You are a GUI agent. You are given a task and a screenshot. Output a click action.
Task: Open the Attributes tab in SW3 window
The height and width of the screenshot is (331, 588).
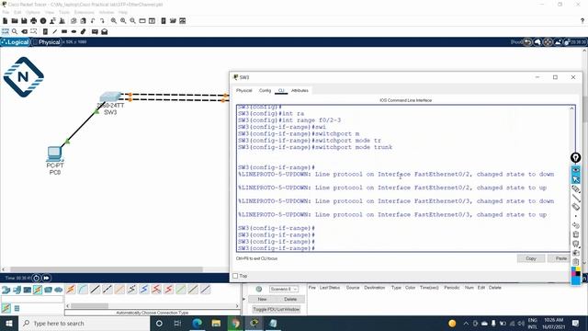[300, 90]
